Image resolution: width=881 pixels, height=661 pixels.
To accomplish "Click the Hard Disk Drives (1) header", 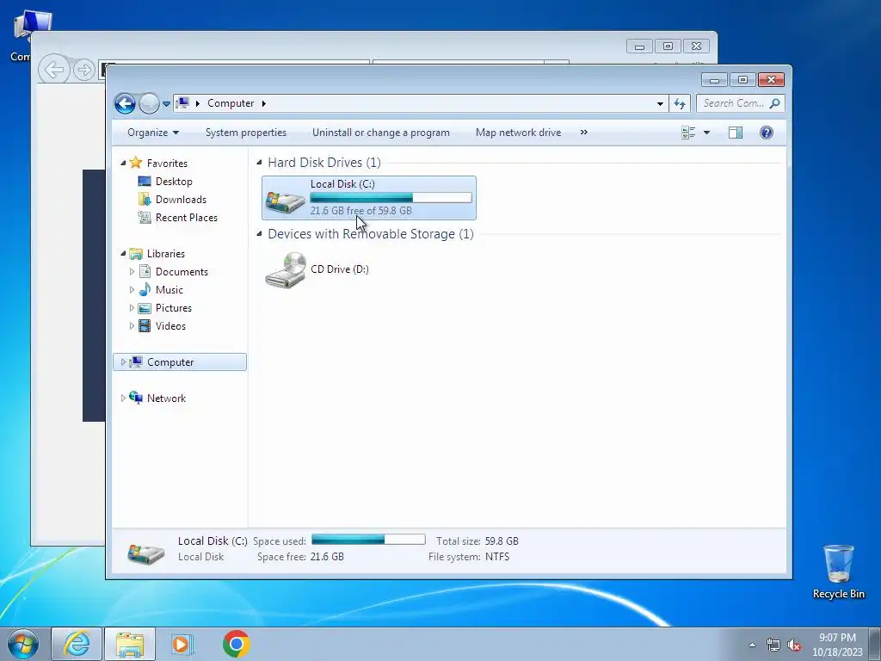I will [x=324, y=163].
